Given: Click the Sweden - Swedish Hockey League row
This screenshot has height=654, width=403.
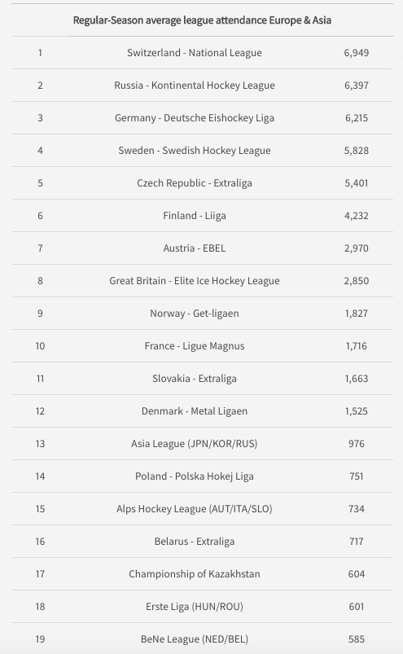Looking at the screenshot, I should (202, 150).
